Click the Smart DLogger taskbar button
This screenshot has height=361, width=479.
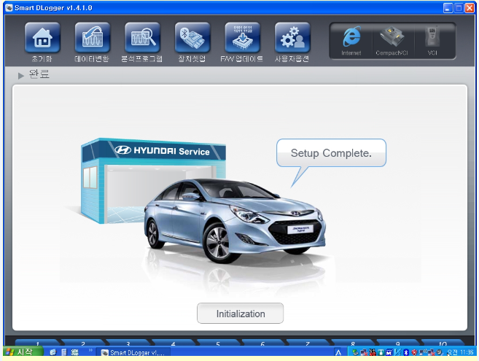(x=133, y=352)
